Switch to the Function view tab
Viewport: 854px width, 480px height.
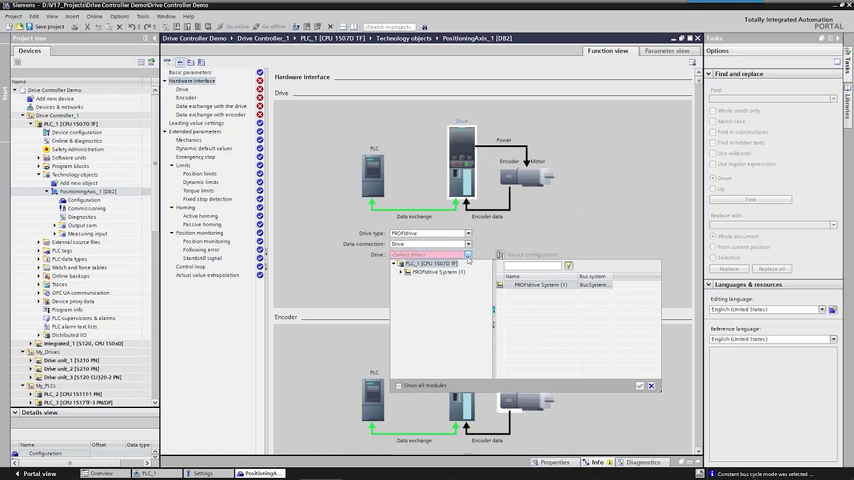pos(608,51)
